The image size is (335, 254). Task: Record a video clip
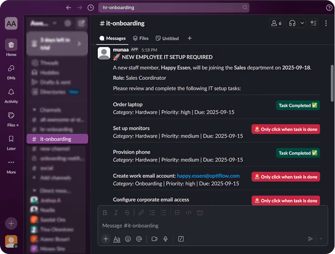coord(154,239)
